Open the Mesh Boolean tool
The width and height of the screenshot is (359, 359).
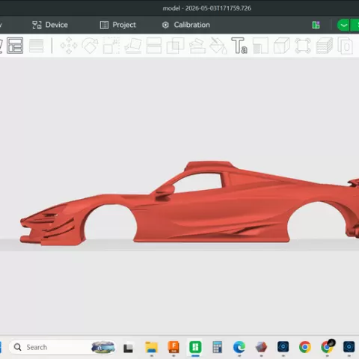click(x=176, y=46)
